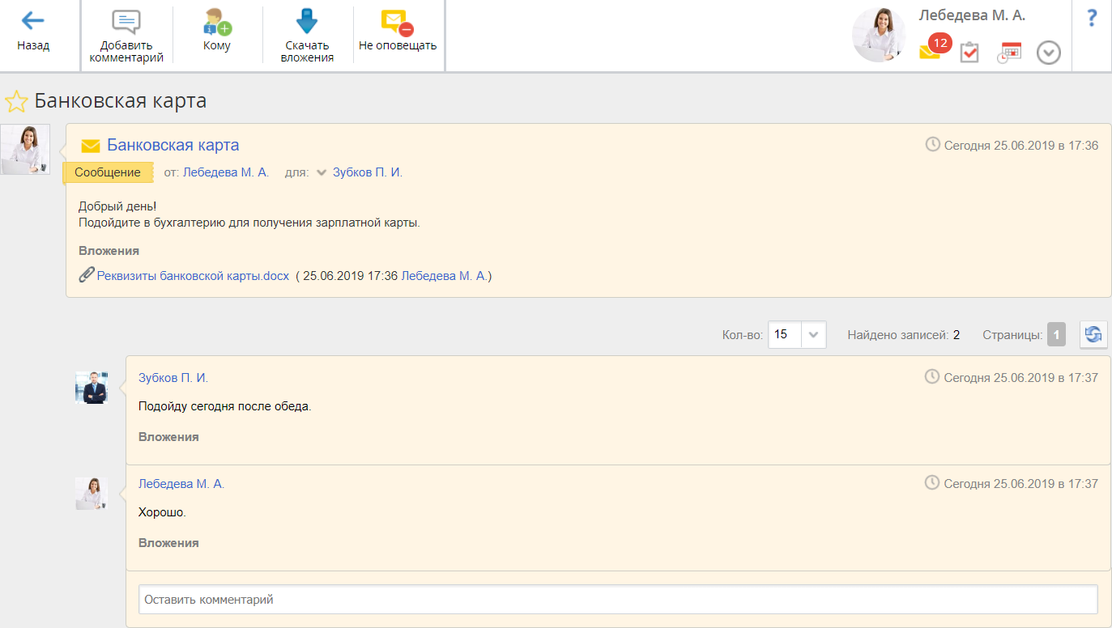Click the help question mark icon
1112x628 pixels.
pos(1091,18)
